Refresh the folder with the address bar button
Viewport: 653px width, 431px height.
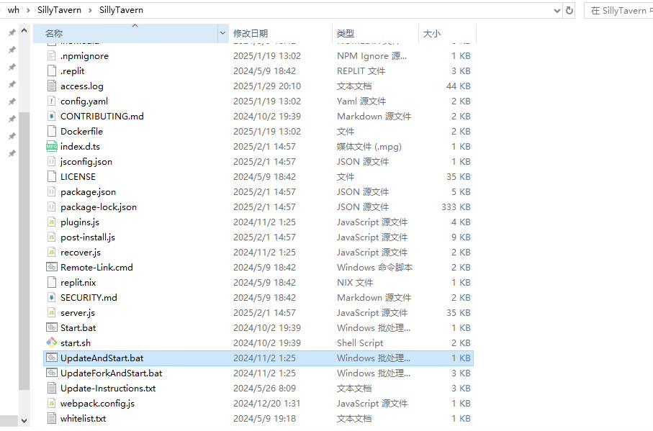point(569,10)
